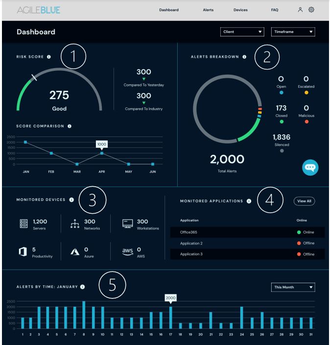
Task: Click the green Online status dot for Office365
Action: coord(299,232)
